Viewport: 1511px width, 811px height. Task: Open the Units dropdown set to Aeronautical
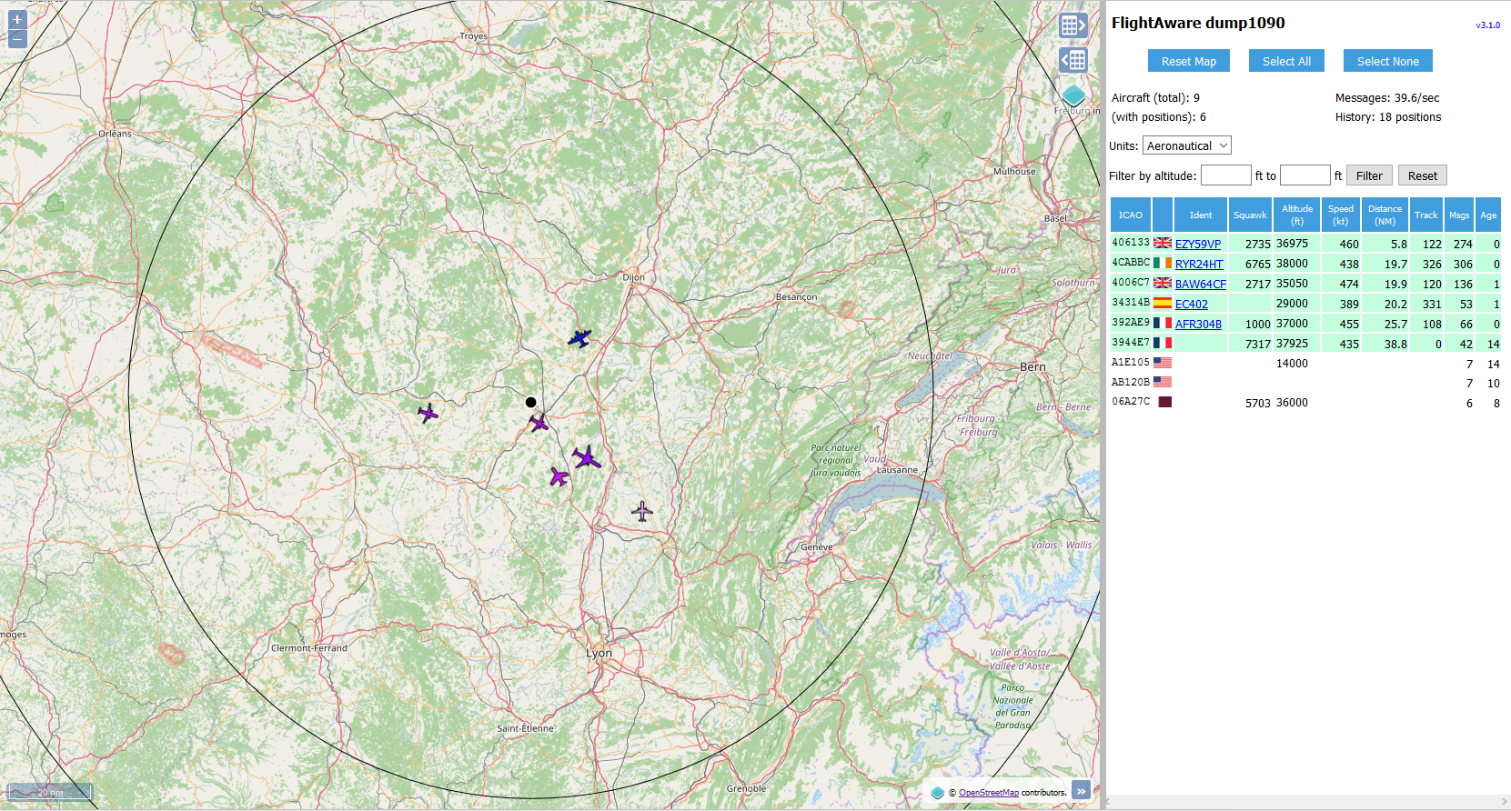[1187, 145]
